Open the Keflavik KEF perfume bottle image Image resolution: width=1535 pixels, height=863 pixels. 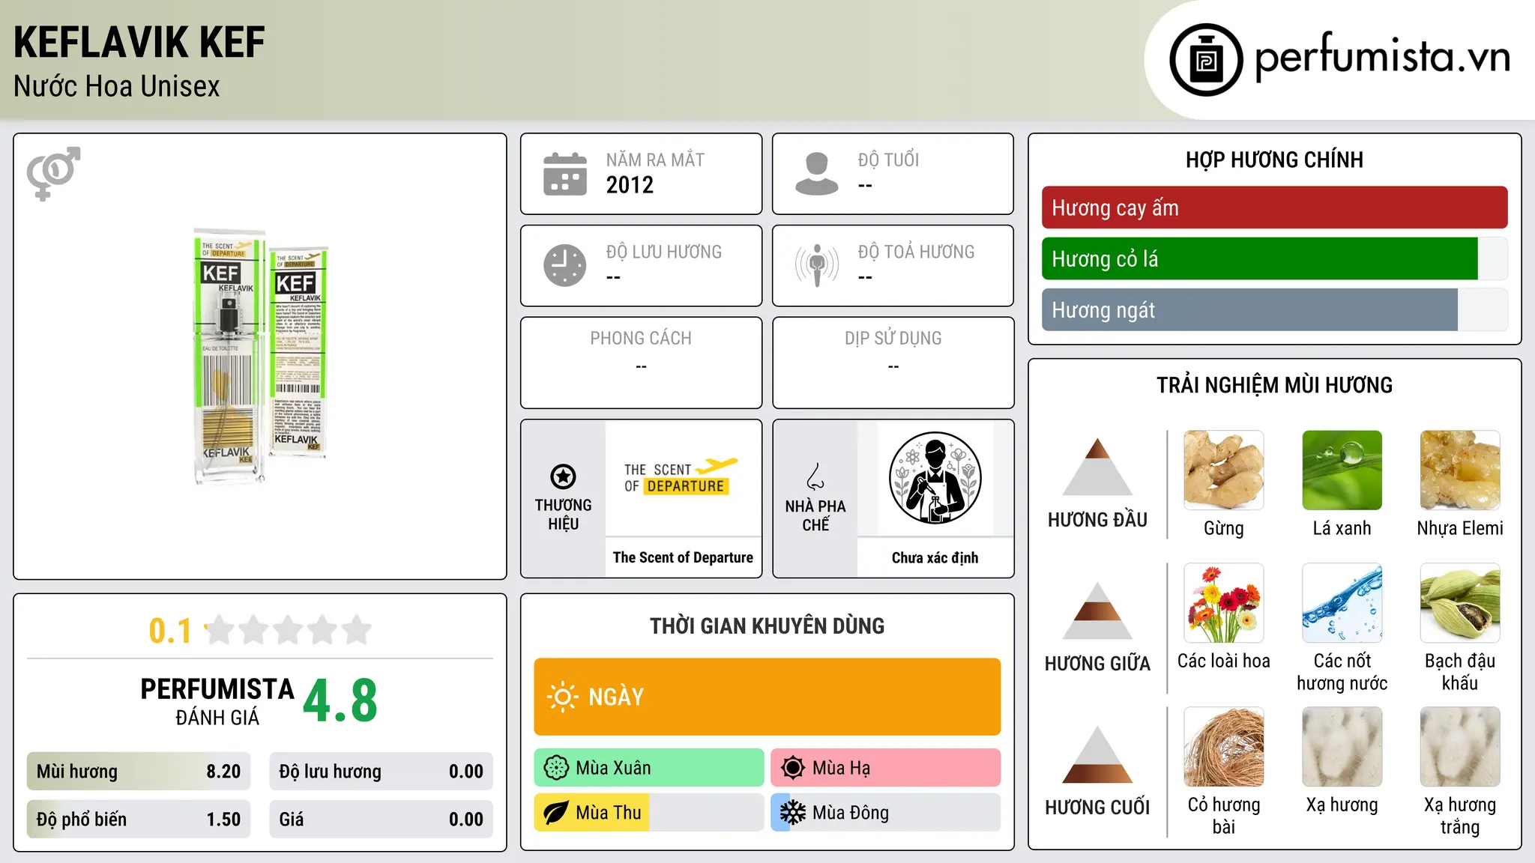pyautogui.click(x=261, y=357)
